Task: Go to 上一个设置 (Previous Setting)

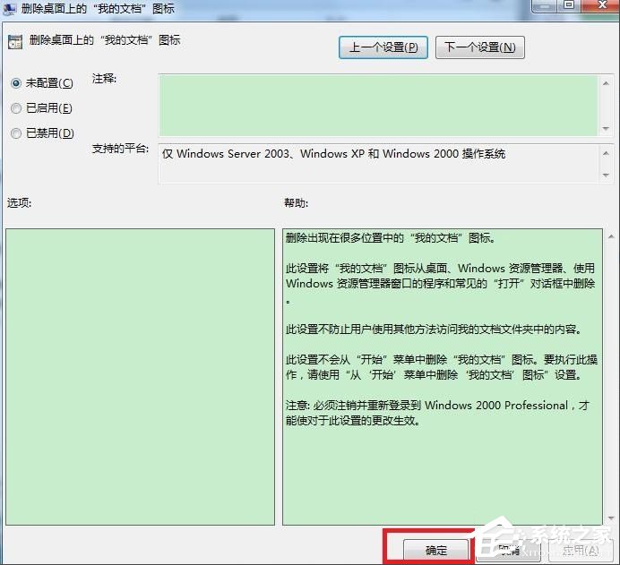Action: click(383, 47)
